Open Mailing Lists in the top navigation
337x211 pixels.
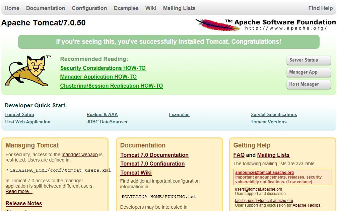coord(179,8)
